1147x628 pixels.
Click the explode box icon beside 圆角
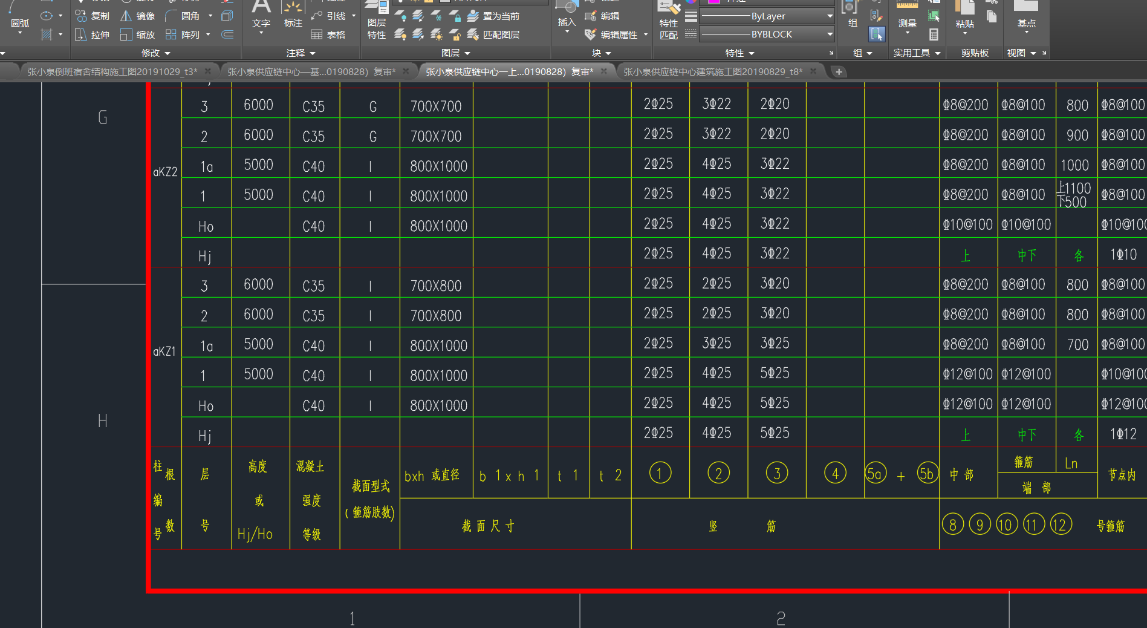click(x=227, y=16)
